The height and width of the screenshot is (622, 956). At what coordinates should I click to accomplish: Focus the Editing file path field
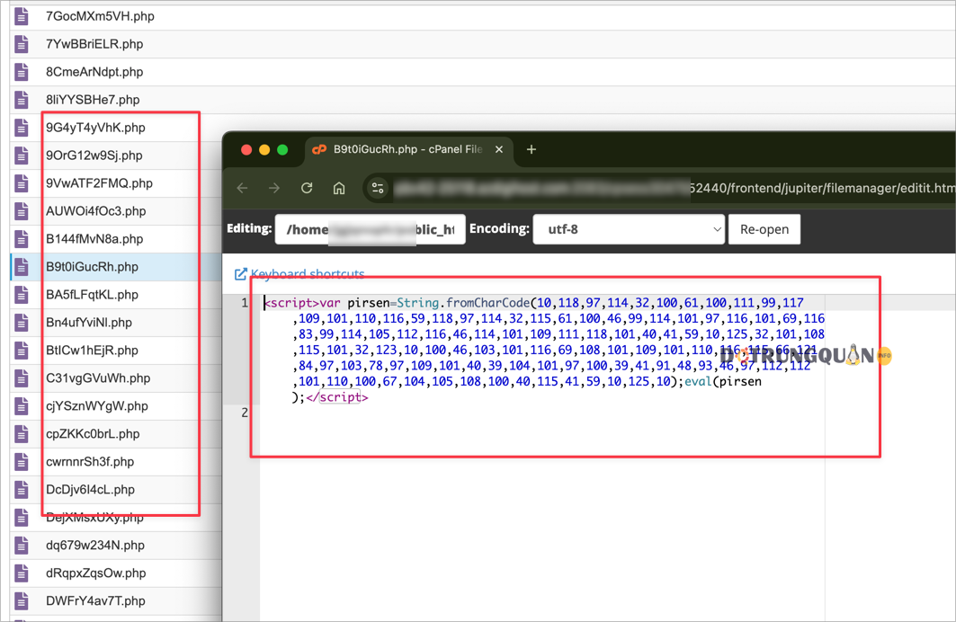click(371, 230)
